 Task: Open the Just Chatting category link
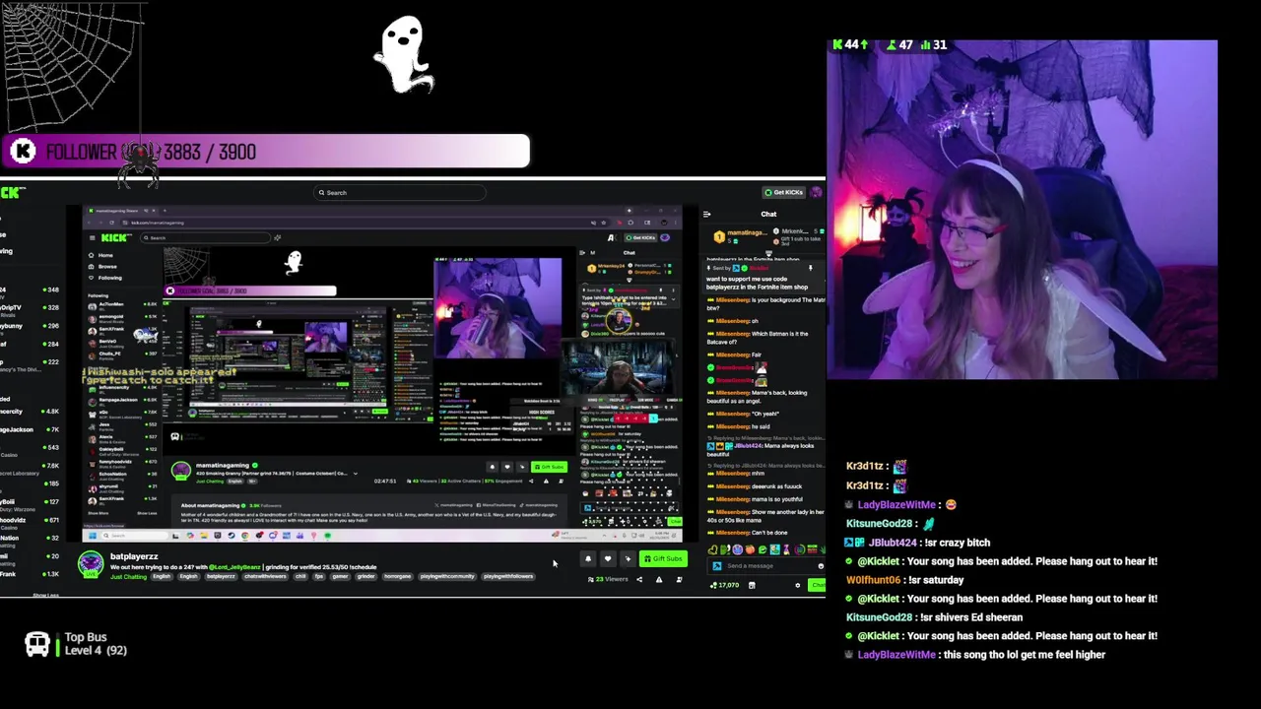[x=128, y=576]
